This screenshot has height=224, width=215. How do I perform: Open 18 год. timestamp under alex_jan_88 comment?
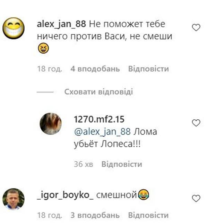50,69
